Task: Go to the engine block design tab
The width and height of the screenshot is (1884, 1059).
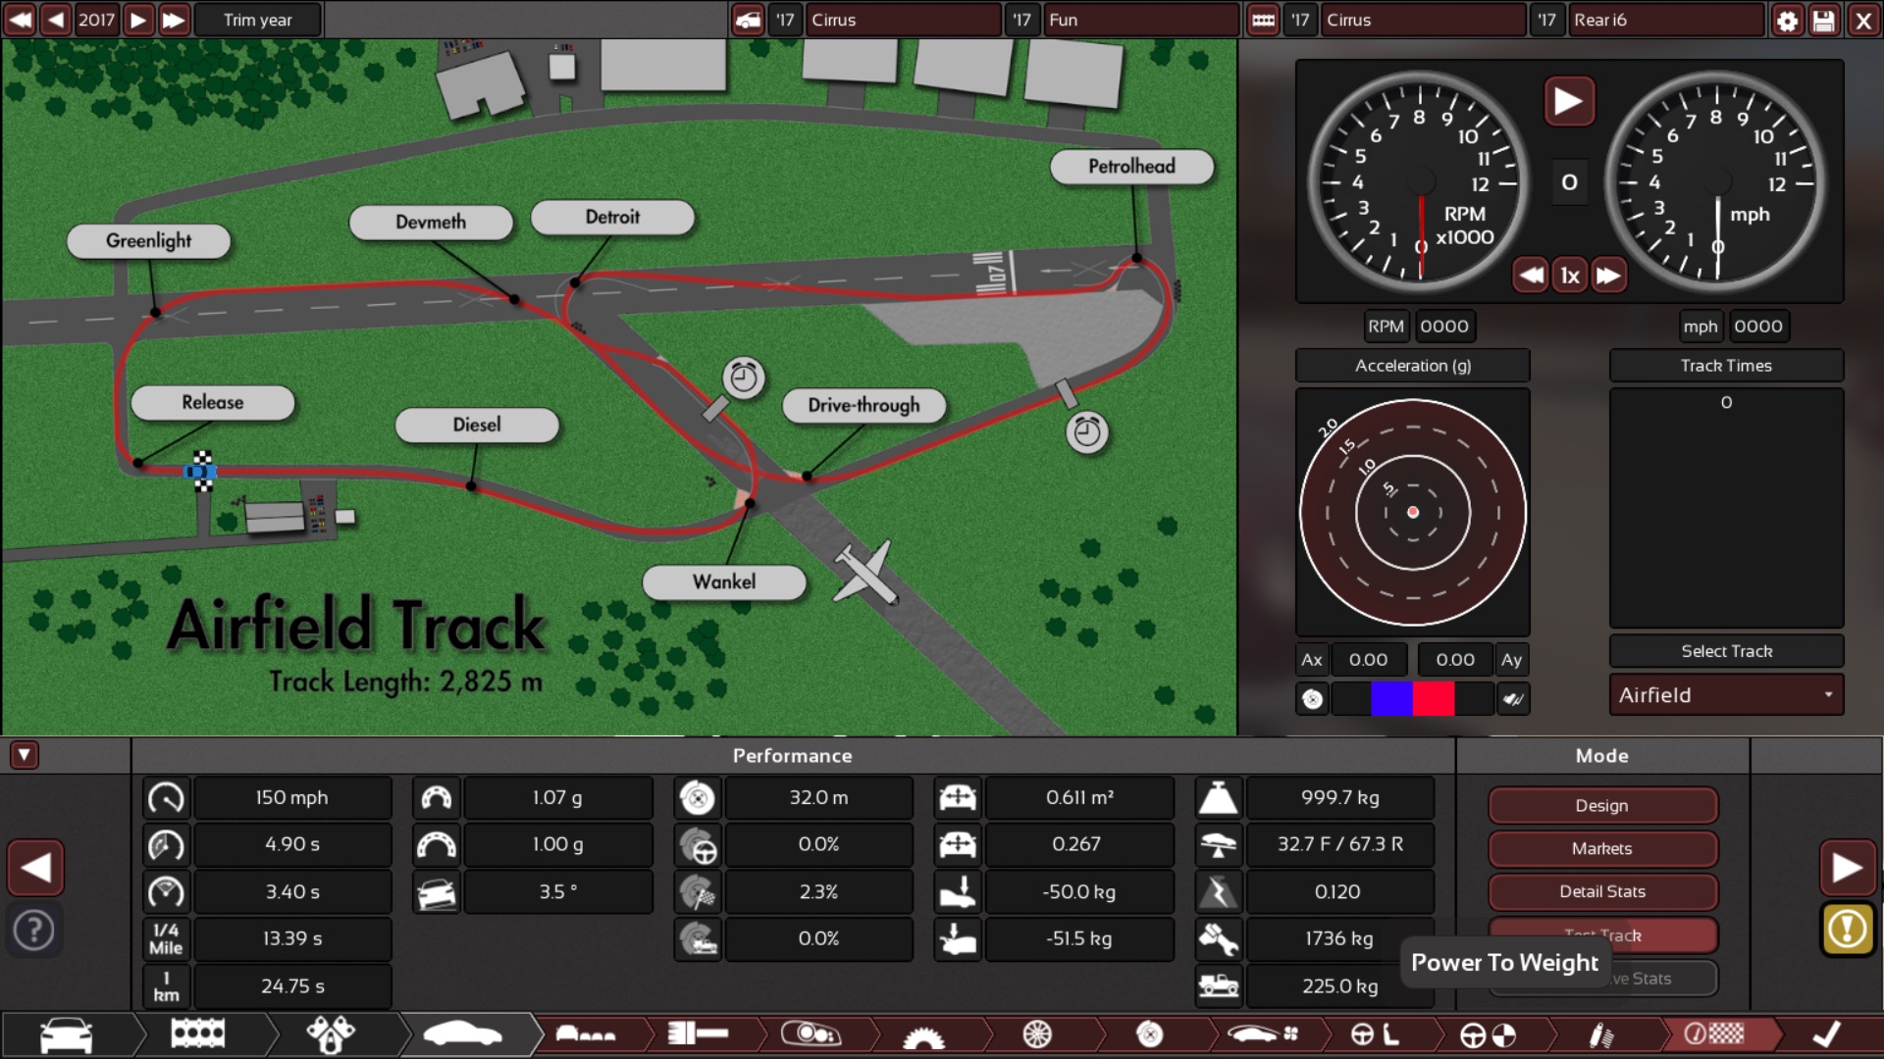Action: click(x=198, y=1034)
